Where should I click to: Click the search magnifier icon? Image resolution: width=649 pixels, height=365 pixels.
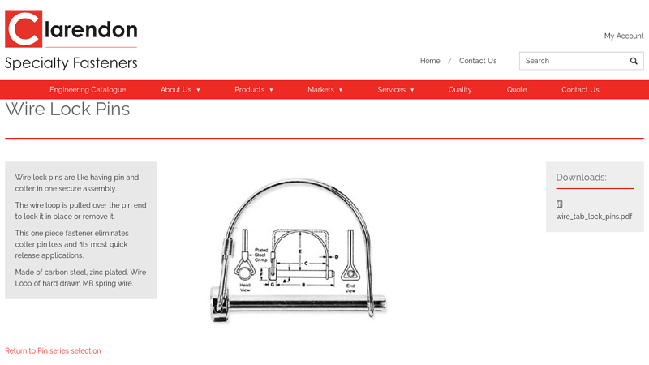click(634, 61)
